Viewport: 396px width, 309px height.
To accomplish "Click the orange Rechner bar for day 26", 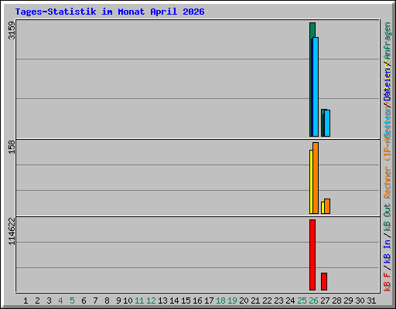I will pyautogui.click(x=316, y=178).
